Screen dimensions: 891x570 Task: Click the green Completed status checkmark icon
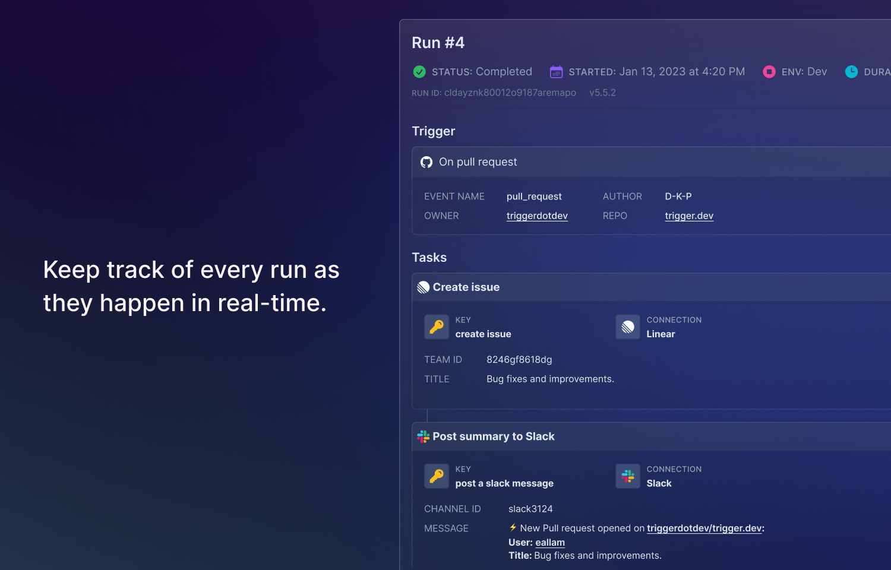click(x=419, y=72)
